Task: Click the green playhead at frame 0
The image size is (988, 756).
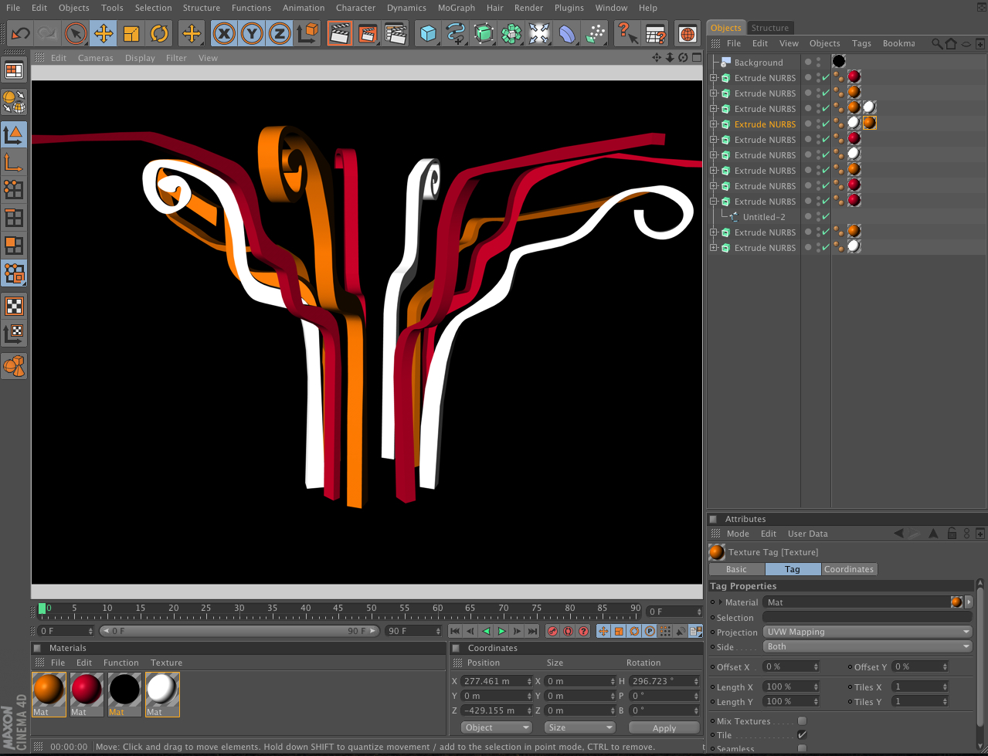Action: click(42, 609)
